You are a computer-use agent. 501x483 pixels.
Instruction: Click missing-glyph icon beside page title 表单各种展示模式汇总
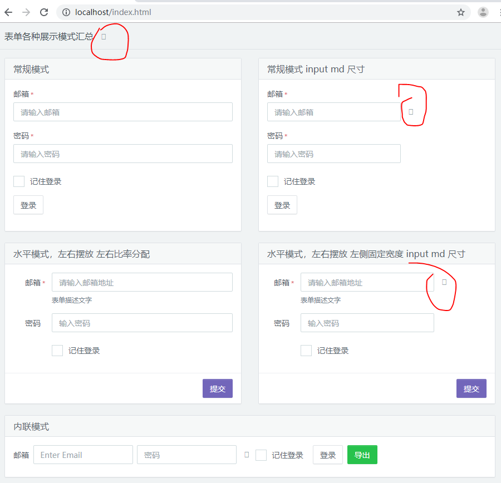coord(104,37)
